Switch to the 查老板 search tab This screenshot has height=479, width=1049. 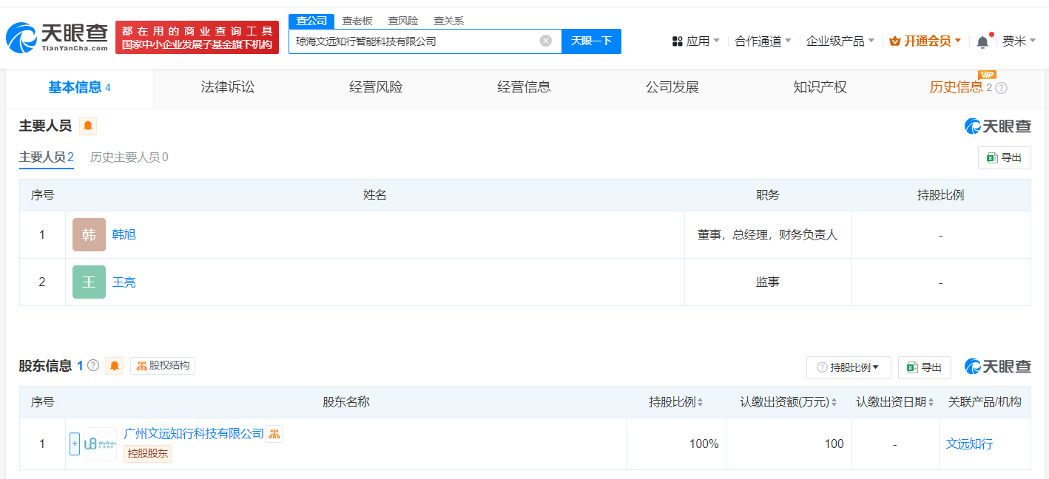pyautogui.click(x=357, y=21)
